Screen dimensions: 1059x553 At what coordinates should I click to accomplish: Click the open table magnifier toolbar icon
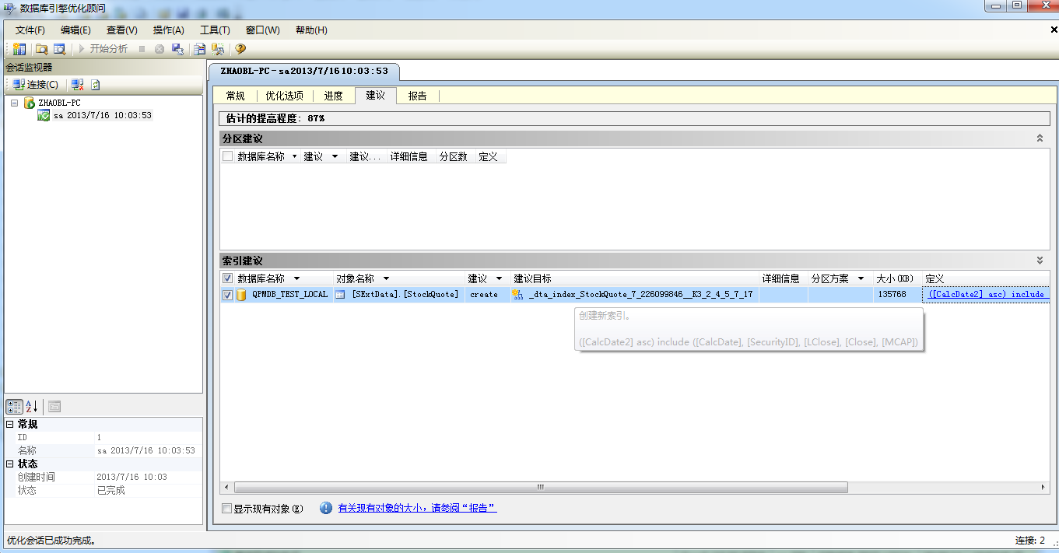pyautogui.click(x=59, y=49)
